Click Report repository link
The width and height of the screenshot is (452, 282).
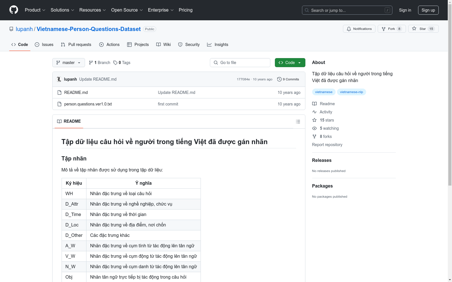327,145
